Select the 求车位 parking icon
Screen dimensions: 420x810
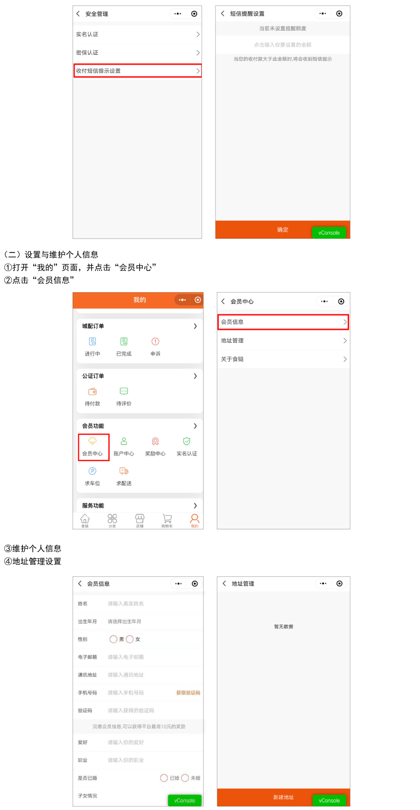93,471
